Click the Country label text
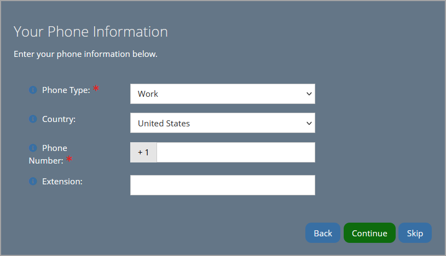Viewport: 446px width, 256px height. [59, 119]
